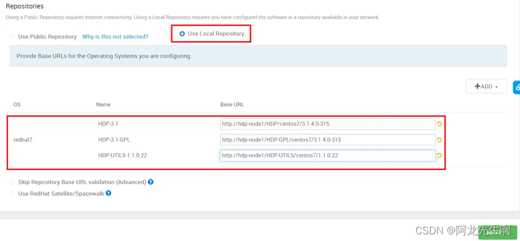Click the blue link icon at right edge
The image size is (520, 241).
tap(517, 87)
